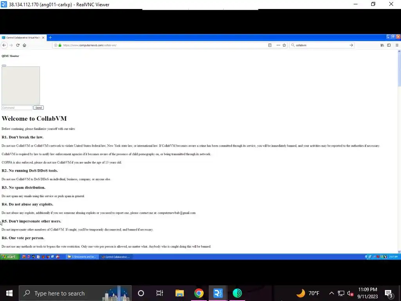This screenshot has width=401, height=301.
Task: Click the XP taskbar clock
Action: tap(393, 257)
